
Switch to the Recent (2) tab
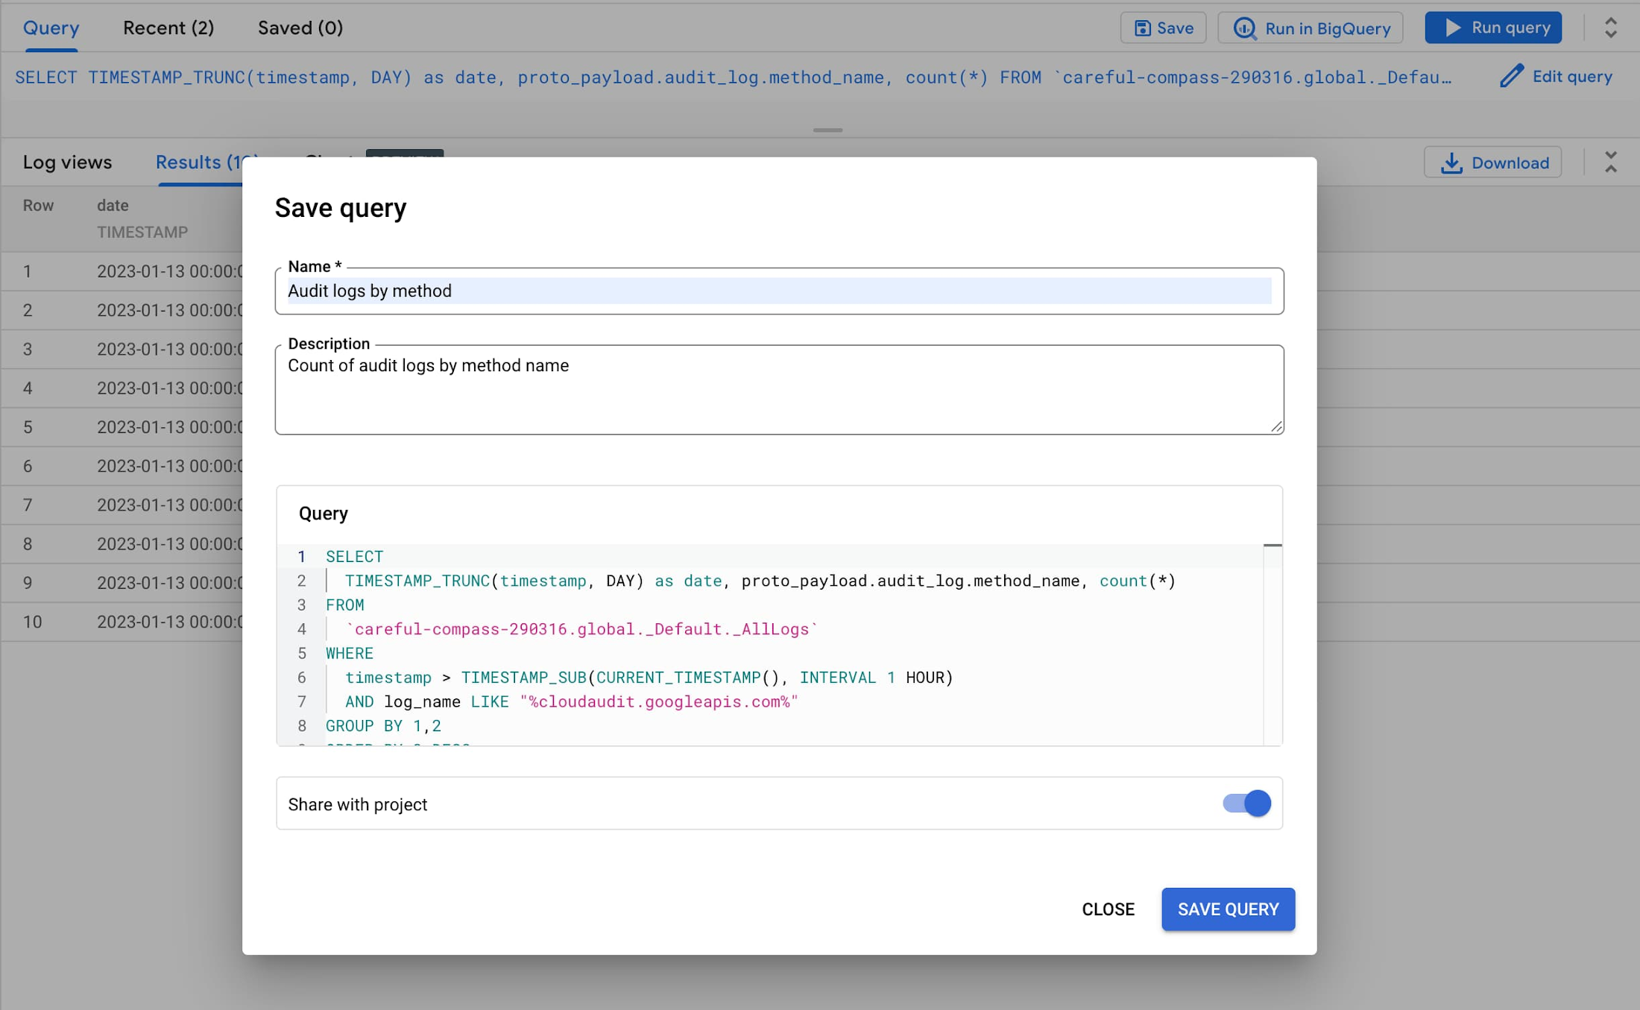click(x=168, y=27)
